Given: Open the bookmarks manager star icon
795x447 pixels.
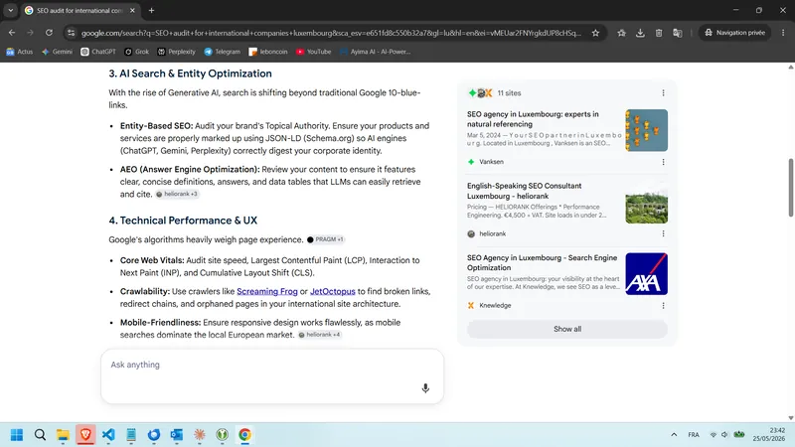Looking at the screenshot, I should [622, 33].
